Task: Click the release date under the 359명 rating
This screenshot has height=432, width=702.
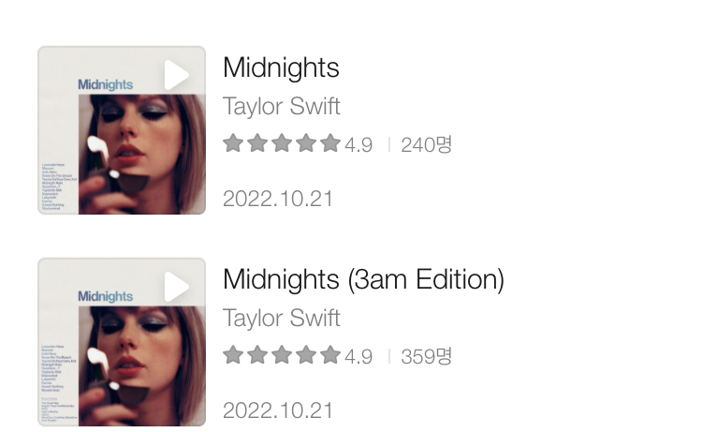Action: click(278, 410)
